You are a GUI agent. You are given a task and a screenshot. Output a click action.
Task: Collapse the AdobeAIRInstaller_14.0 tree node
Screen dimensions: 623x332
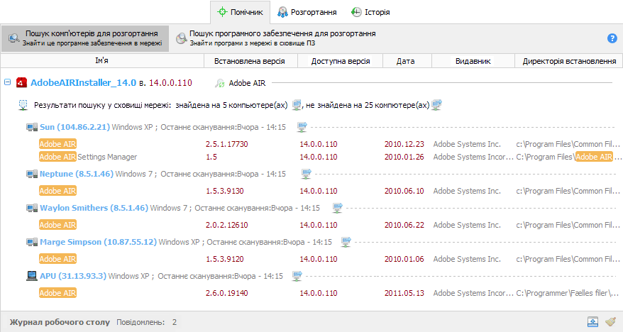coord(7,82)
